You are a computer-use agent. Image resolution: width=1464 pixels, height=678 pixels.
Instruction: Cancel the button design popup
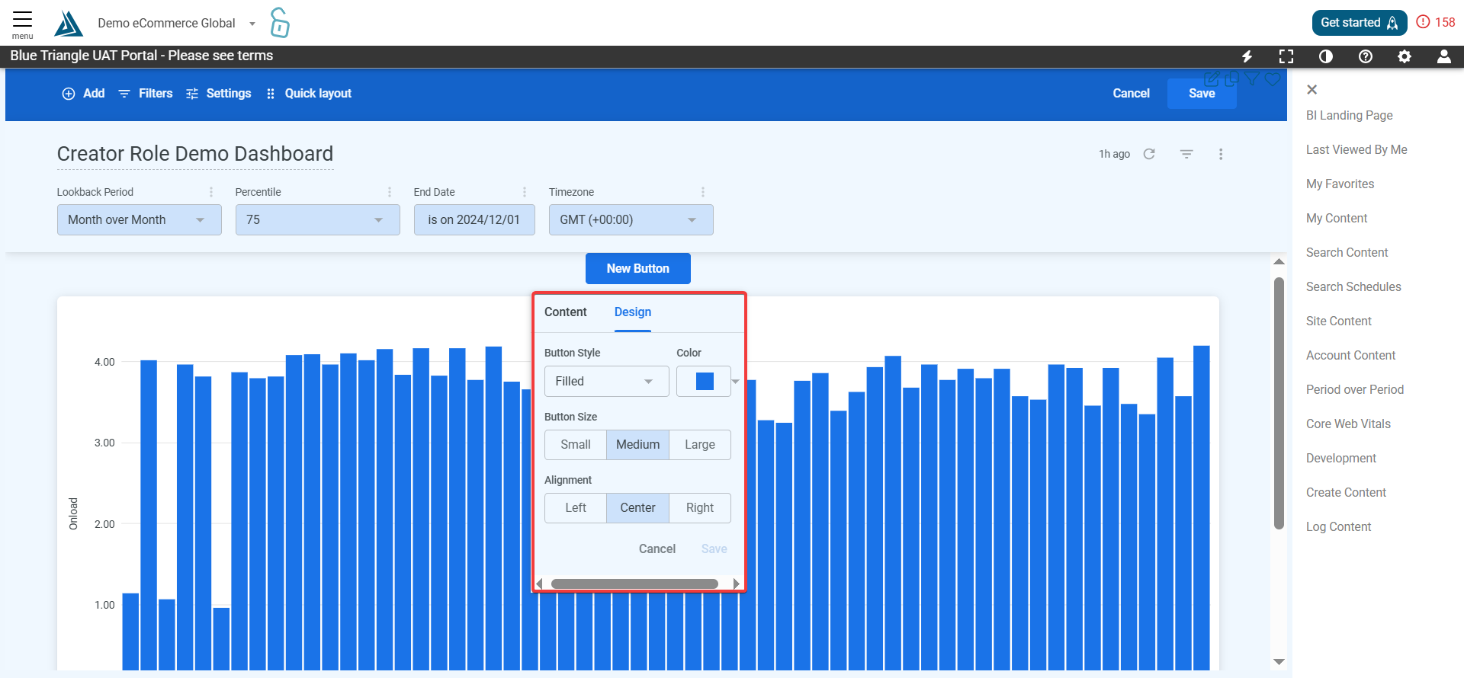(x=657, y=548)
